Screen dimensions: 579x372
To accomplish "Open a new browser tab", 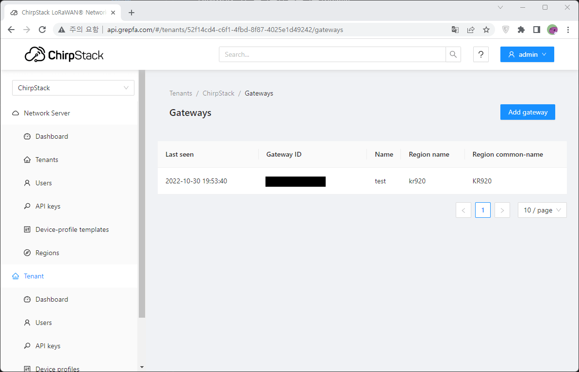I will pyautogui.click(x=131, y=13).
